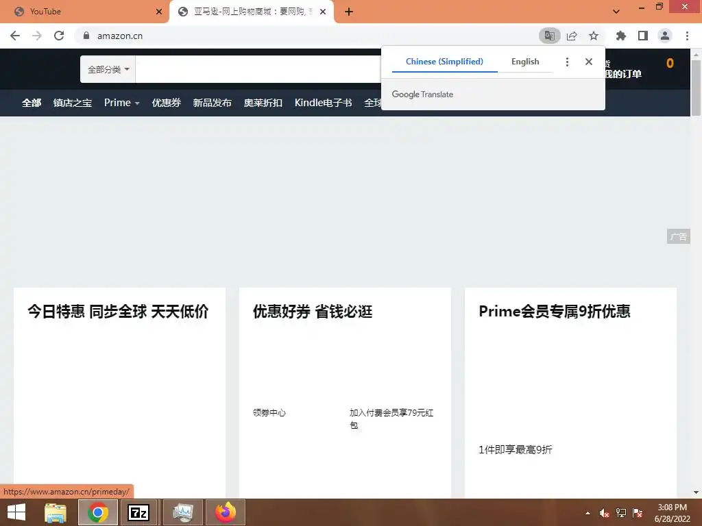Open 优惠券 coupons link

166,103
